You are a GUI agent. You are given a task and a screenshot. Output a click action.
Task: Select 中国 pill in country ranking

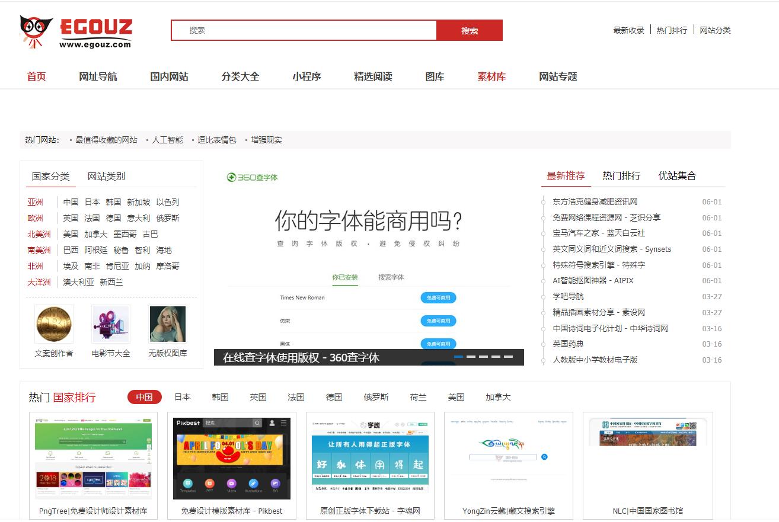pyautogui.click(x=144, y=397)
